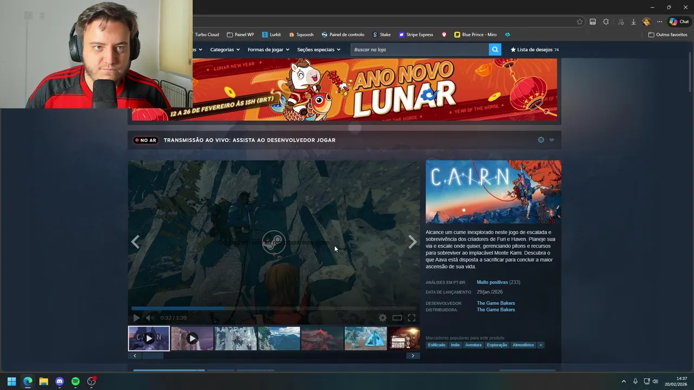Open developer The Game Bakers link
The image size is (694, 390).
pos(496,303)
